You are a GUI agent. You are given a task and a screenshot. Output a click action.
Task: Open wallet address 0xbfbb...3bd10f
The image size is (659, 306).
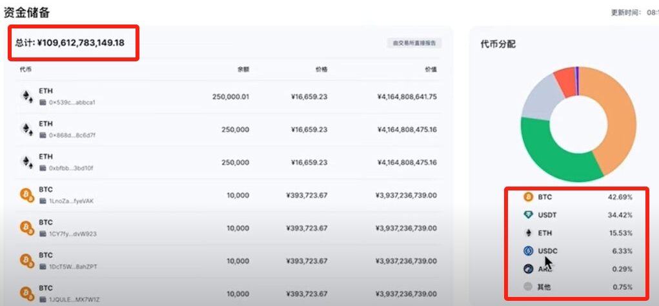72,168
